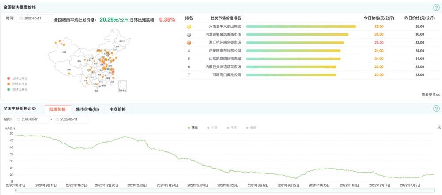Open the 2022-05-11 date picker for wholesale price
The image size is (442, 195).
pyautogui.click(x=34, y=18)
